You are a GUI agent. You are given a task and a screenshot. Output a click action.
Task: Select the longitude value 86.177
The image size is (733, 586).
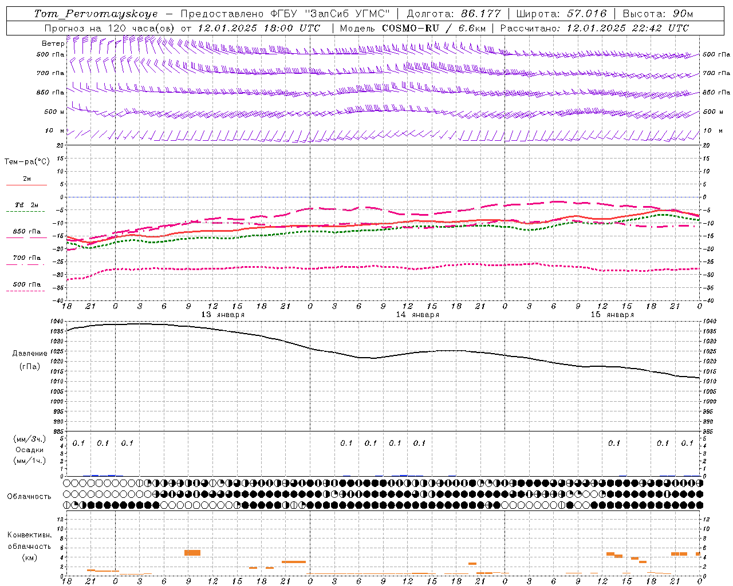click(x=481, y=14)
